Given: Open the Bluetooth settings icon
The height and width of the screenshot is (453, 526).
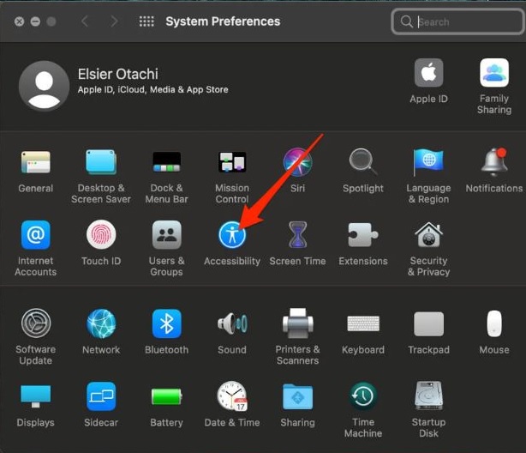Looking at the screenshot, I should [x=166, y=323].
